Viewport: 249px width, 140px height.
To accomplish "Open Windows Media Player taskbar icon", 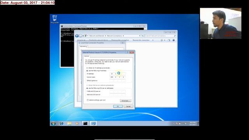I will point(77,123).
